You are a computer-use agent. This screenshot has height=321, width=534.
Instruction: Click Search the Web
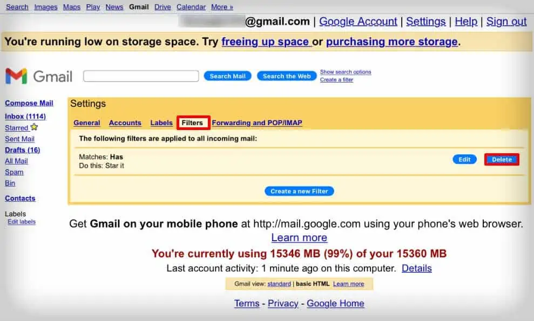[287, 76]
